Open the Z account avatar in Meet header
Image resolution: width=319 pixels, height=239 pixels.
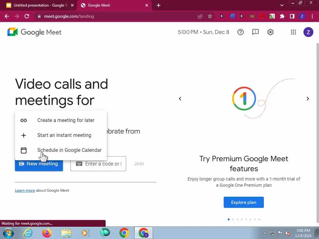[x=308, y=32]
